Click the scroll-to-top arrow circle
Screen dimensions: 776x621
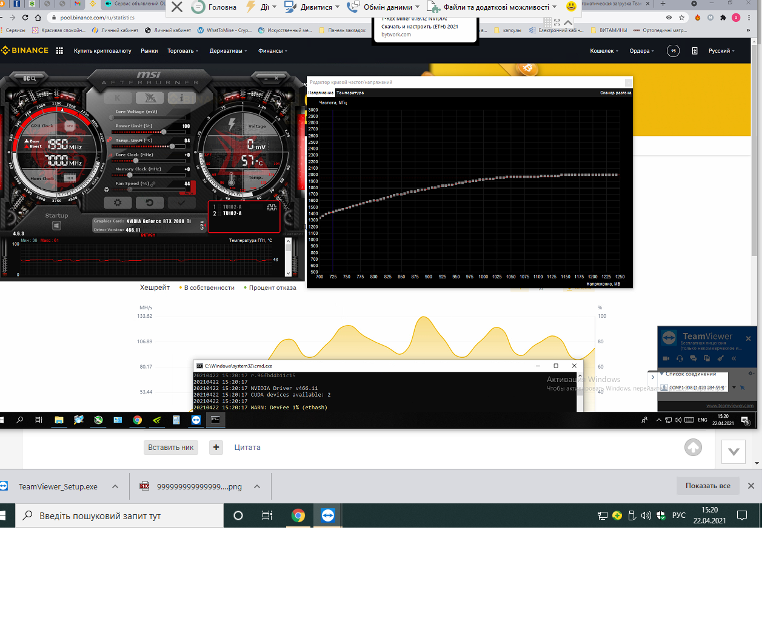click(x=693, y=448)
